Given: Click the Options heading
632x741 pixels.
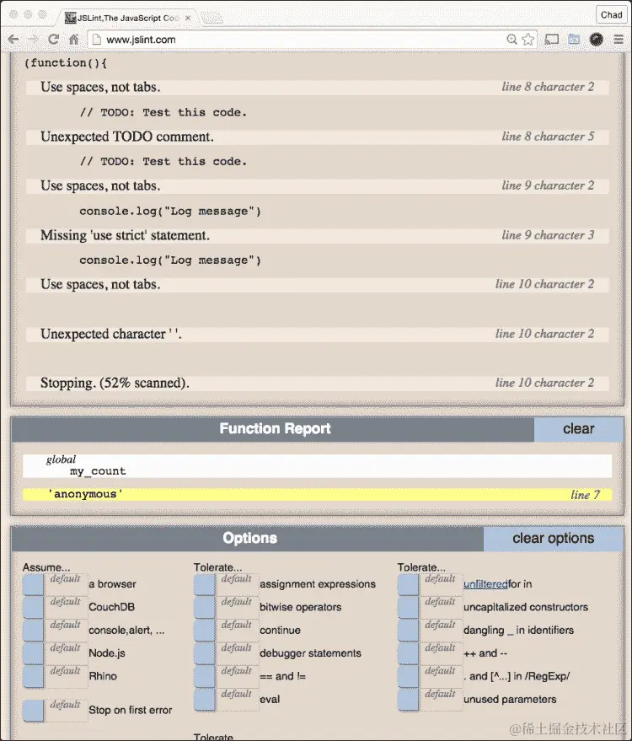Looking at the screenshot, I should click(x=250, y=539).
